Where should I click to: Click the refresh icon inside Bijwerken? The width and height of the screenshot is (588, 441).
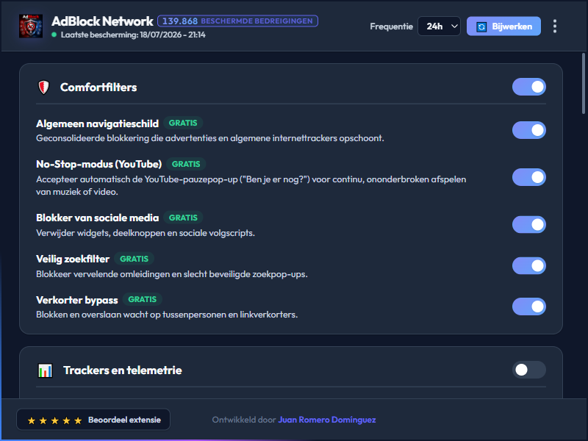[x=481, y=26]
